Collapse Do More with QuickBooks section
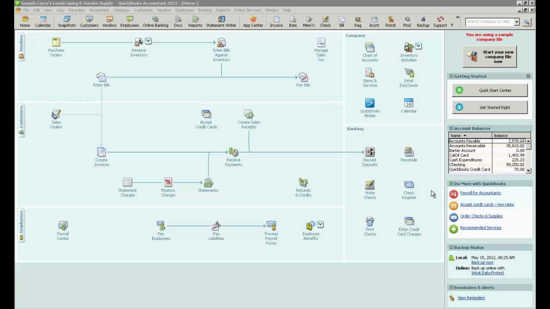 click(x=451, y=184)
